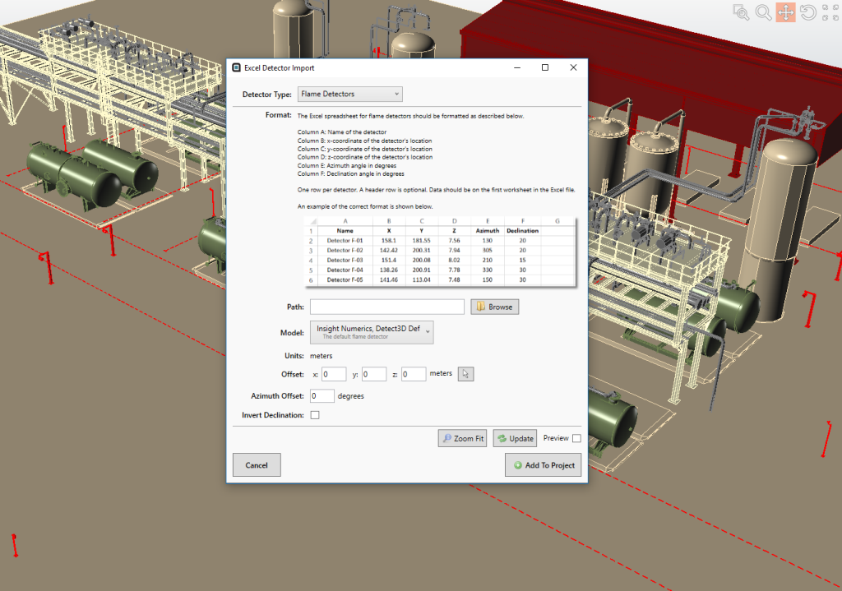Click the region zoom icon

pyautogui.click(x=740, y=12)
